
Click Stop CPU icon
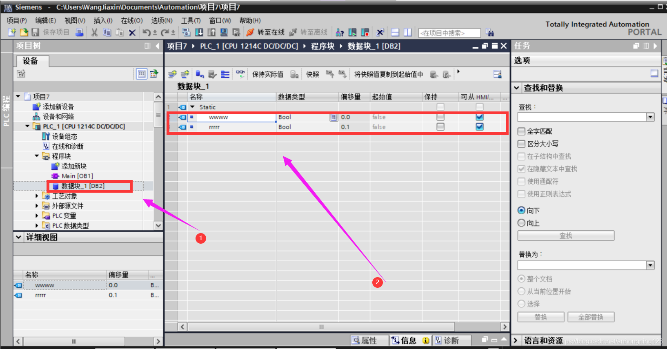(365, 32)
